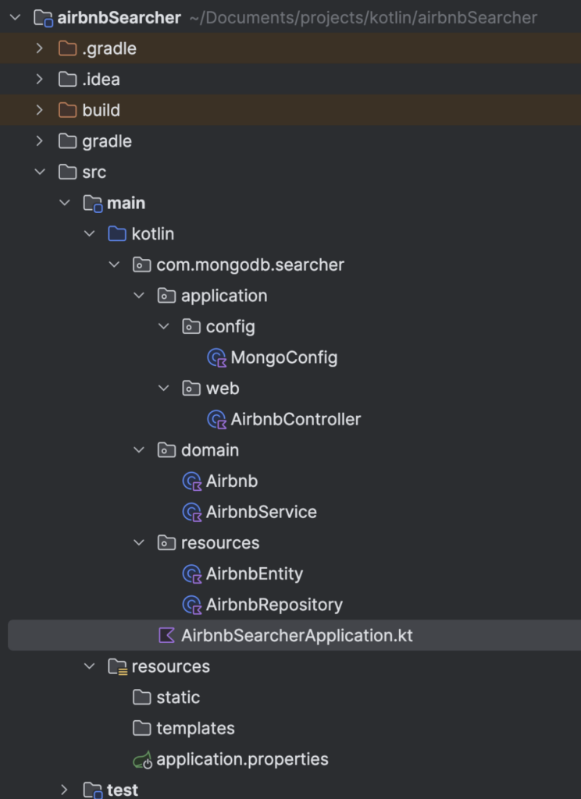
Task: Expand the build folder chevron
Action: [40, 110]
